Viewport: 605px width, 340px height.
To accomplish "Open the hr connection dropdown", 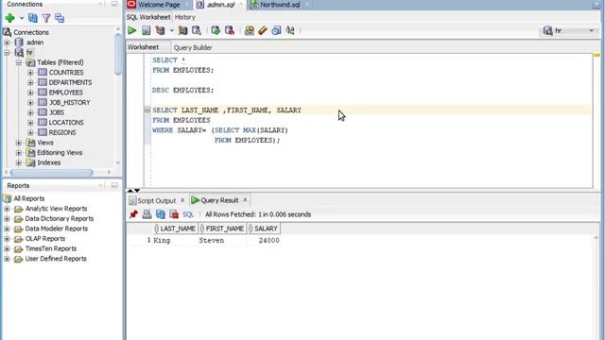I will tap(569, 30).
